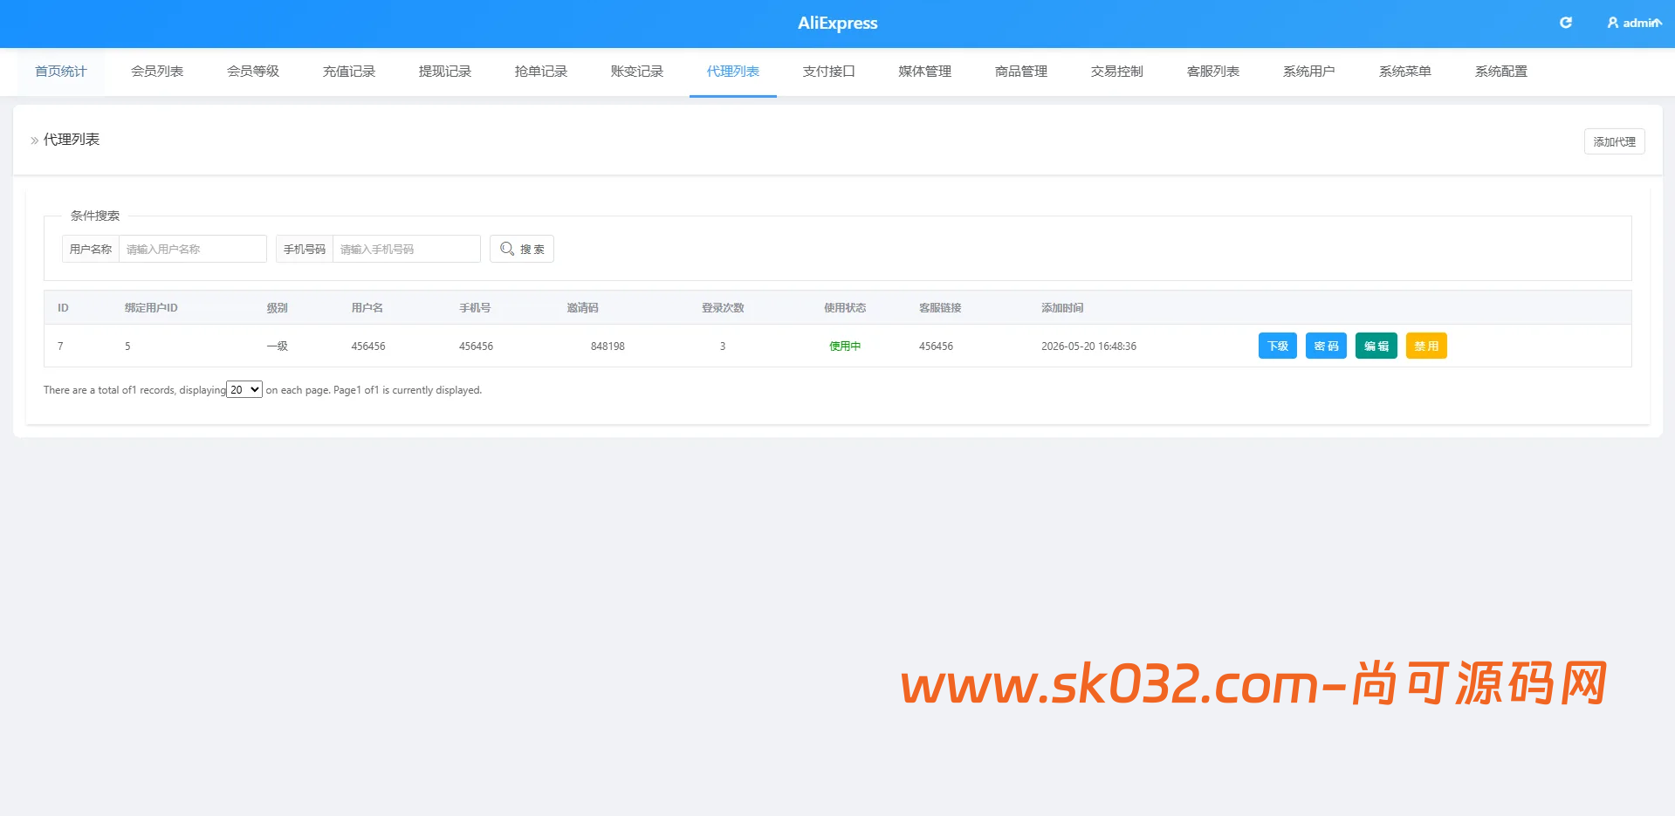Open 商品管理 tab

[1021, 72]
